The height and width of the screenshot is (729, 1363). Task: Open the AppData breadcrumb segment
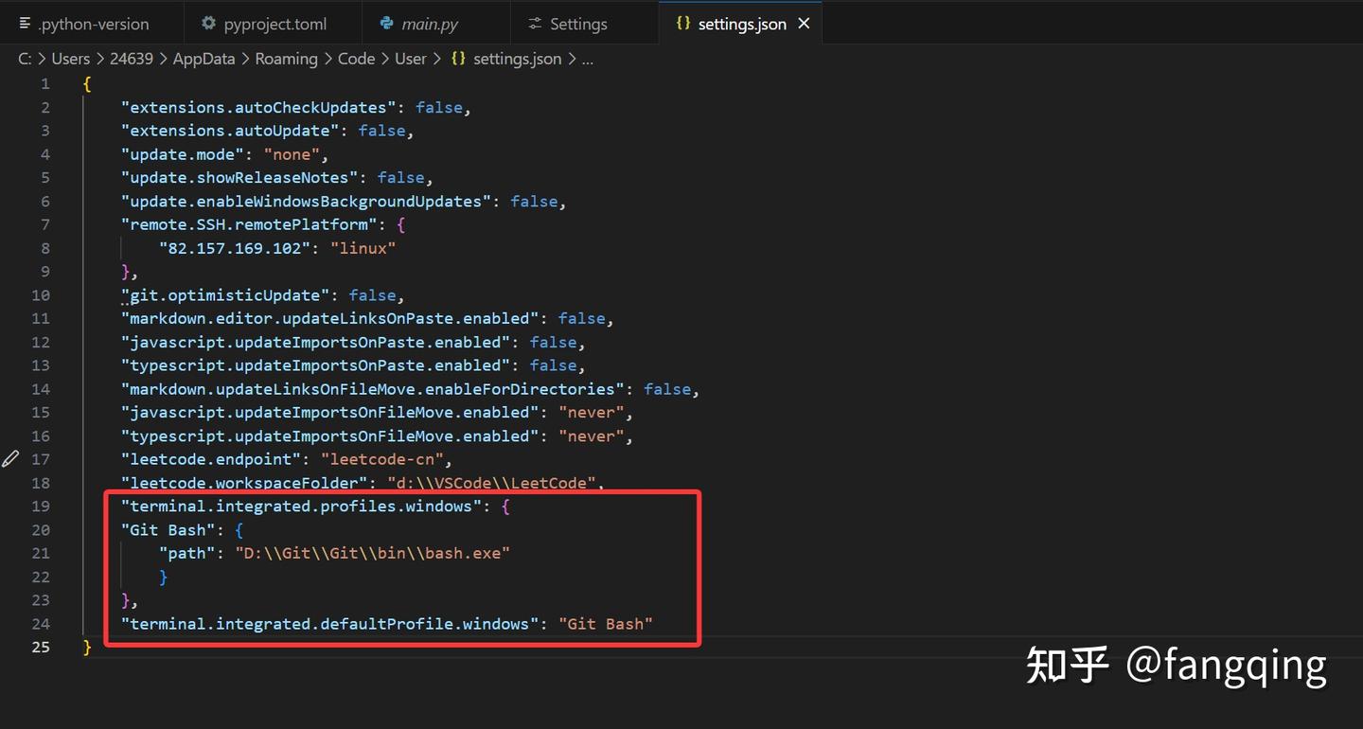coord(204,59)
